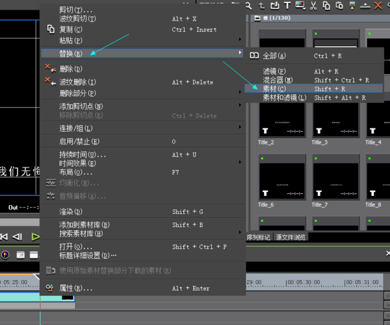This screenshot has height=325, width=390.
Task: Click the paste clipboard icon in bin toolbar
Action: point(339,5)
